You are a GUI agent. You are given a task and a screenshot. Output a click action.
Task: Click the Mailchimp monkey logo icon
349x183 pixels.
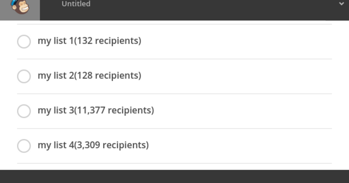(20, 7)
